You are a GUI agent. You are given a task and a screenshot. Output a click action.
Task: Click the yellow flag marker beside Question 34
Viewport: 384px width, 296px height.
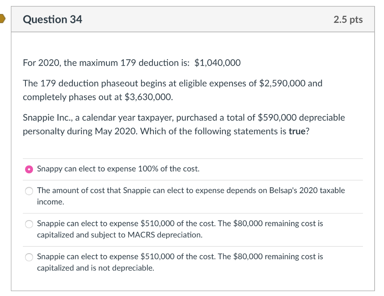pyautogui.click(x=2, y=18)
